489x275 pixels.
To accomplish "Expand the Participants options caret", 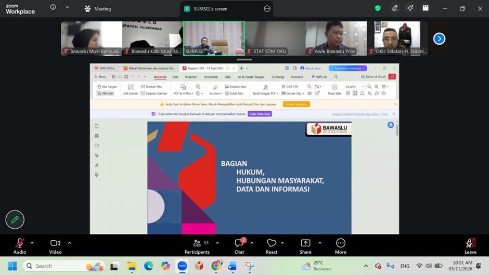I will tap(217, 243).
